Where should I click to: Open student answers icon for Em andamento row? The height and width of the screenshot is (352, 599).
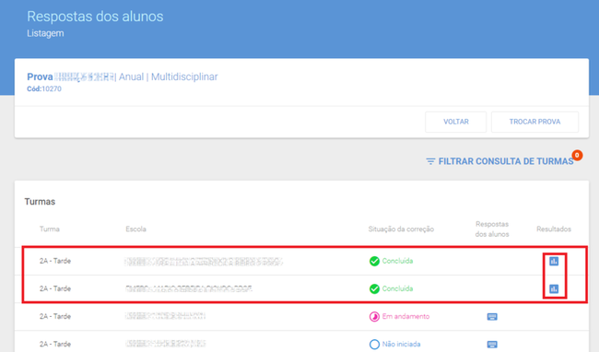(x=492, y=316)
